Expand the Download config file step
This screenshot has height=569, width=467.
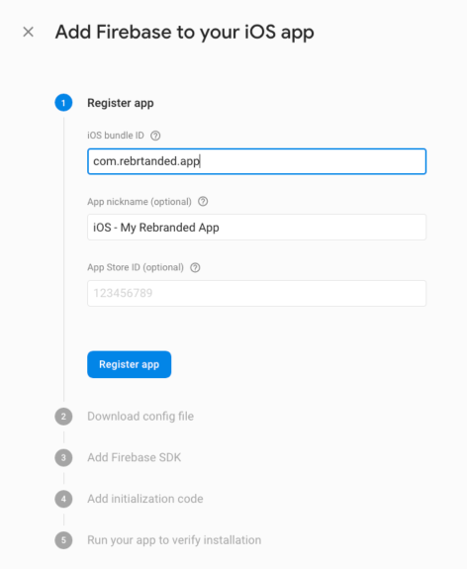point(140,417)
